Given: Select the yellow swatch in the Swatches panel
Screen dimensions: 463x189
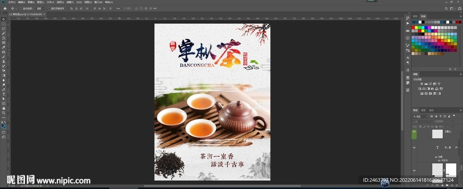Looking at the screenshot, I should click(x=416, y=28).
